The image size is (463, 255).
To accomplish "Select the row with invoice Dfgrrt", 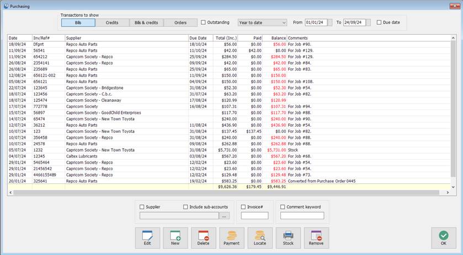I will pyautogui.click(x=230, y=44).
